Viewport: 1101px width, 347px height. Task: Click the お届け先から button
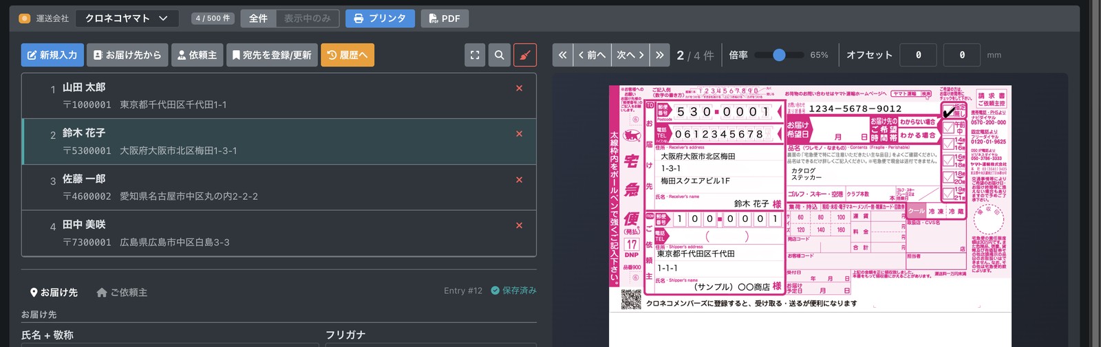[x=127, y=55]
